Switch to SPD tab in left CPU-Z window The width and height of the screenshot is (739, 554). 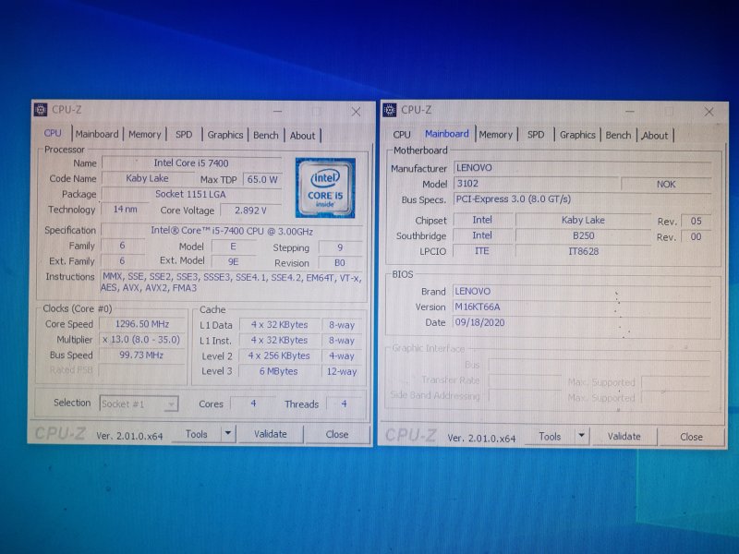(x=184, y=135)
